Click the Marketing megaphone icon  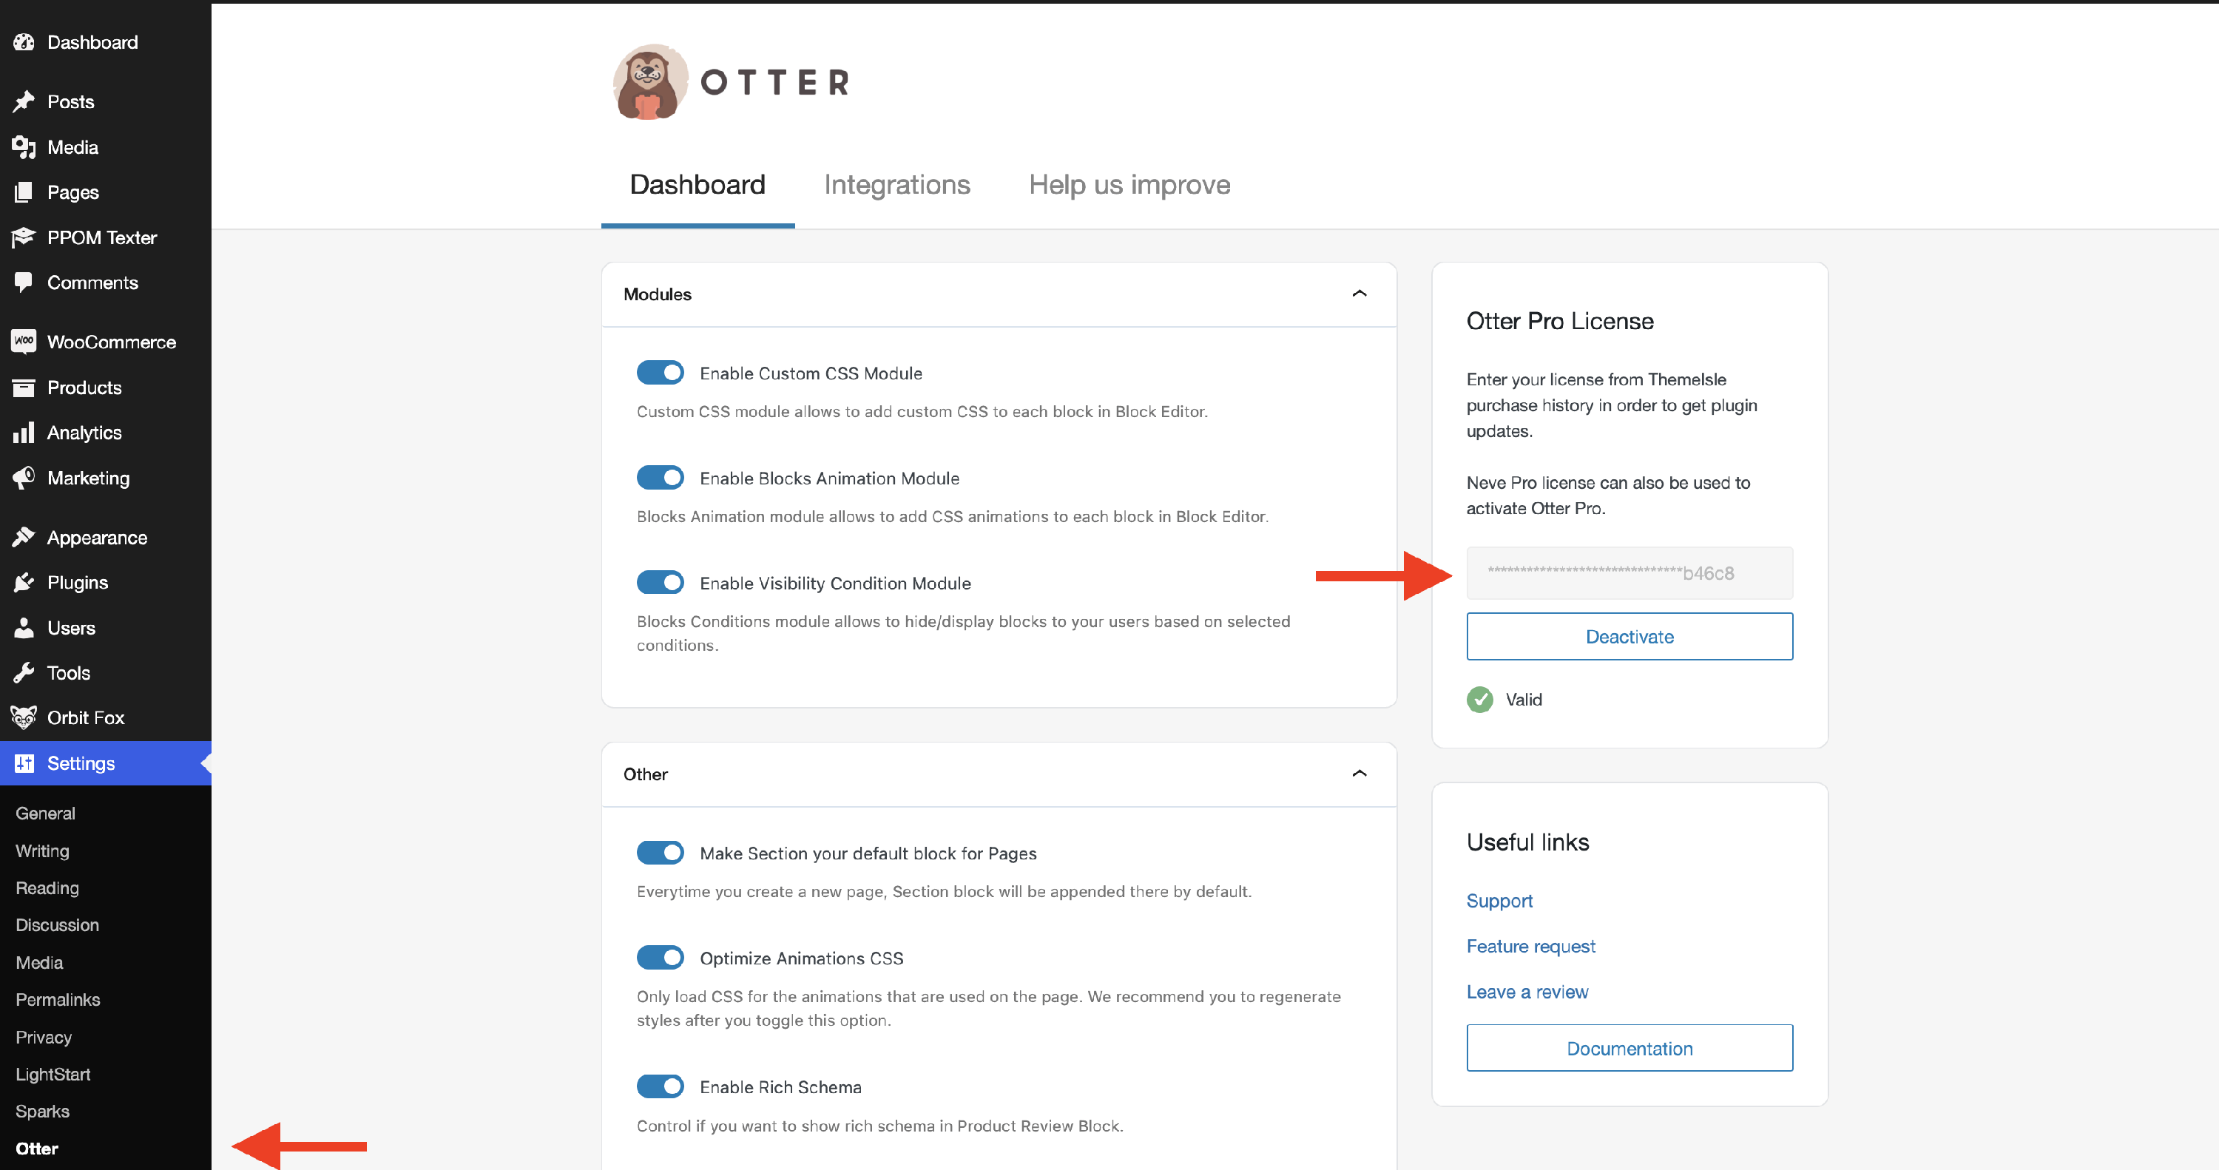point(23,477)
